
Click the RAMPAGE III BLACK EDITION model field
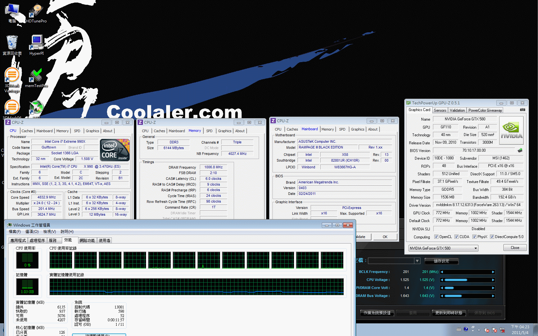click(327, 148)
